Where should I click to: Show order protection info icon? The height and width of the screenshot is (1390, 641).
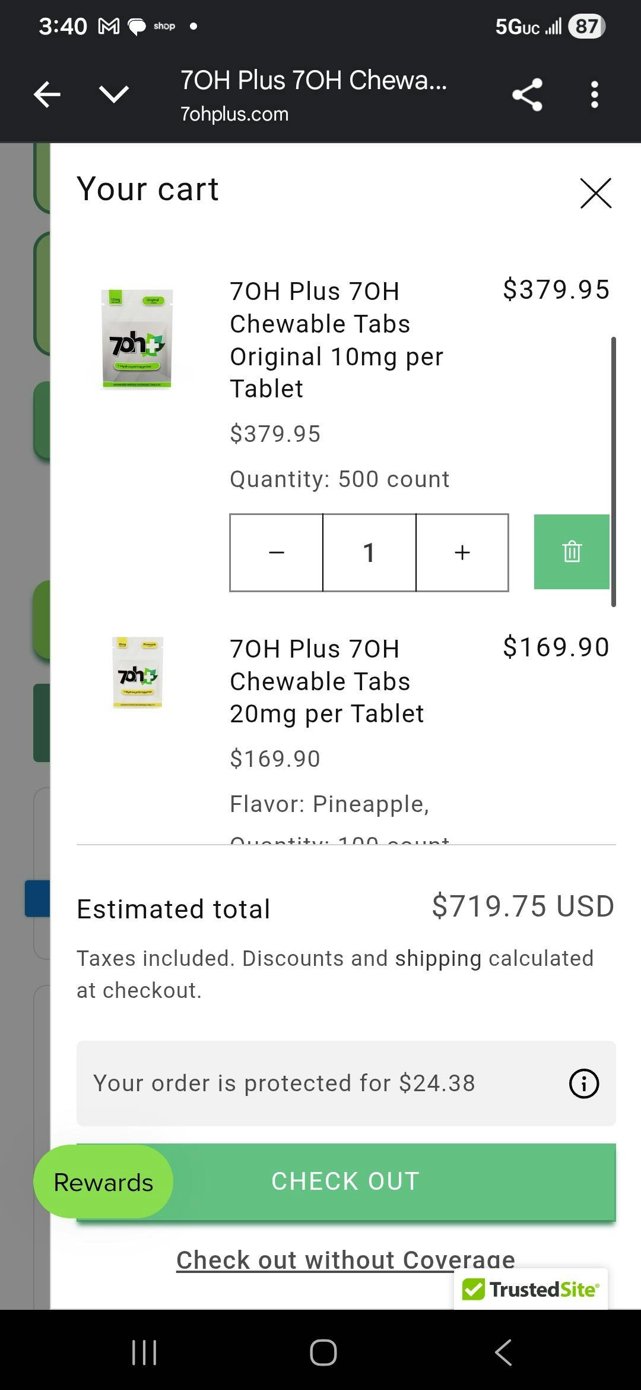584,1083
